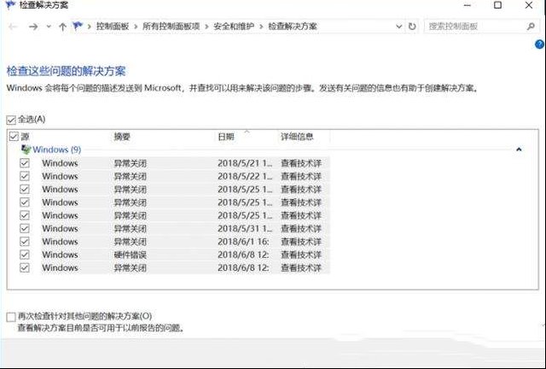Toggle the checkbox in the 源 column header
The width and height of the screenshot is (546, 369).
tap(14, 137)
